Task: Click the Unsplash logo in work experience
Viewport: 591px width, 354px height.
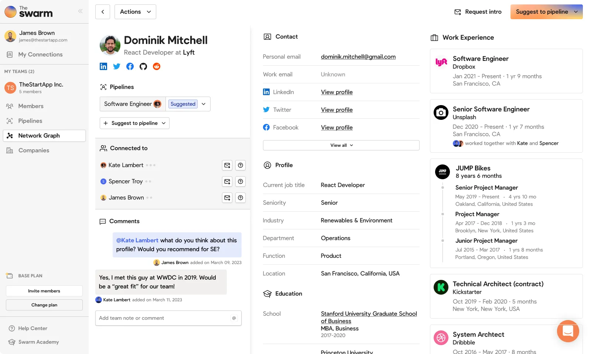Action: pos(441,112)
